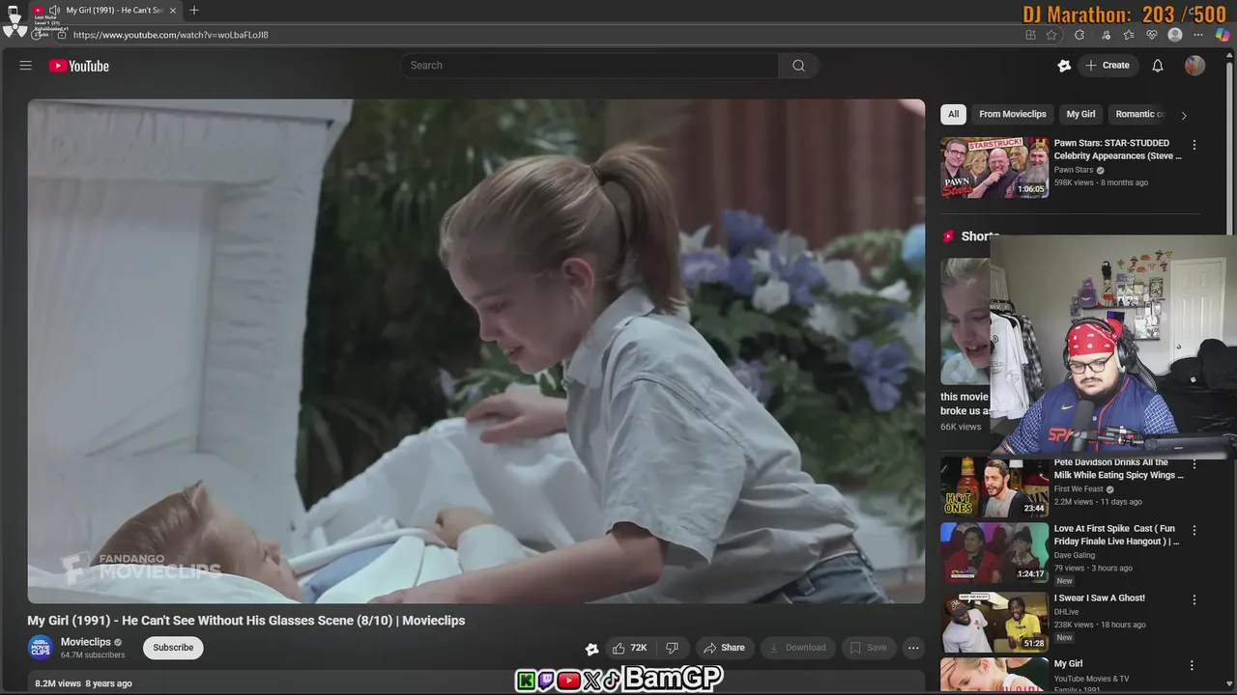Screen dimensions: 1237x695
Task: Go to the YouTube home logo
Action: click(79, 66)
